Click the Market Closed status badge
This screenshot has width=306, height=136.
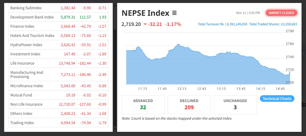click(x=281, y=13)
